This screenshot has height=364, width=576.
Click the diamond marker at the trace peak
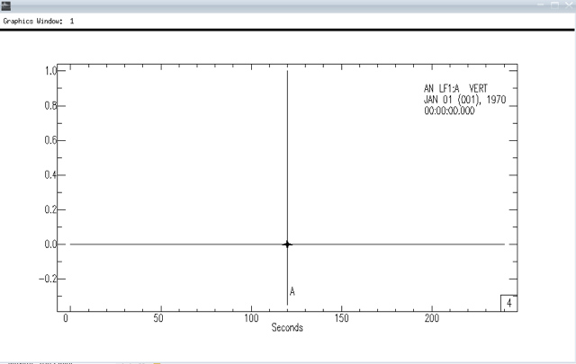coord(287,244)
